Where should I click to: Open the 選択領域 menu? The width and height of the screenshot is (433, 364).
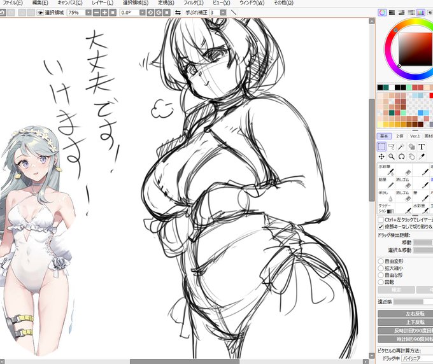coord(136,3)
